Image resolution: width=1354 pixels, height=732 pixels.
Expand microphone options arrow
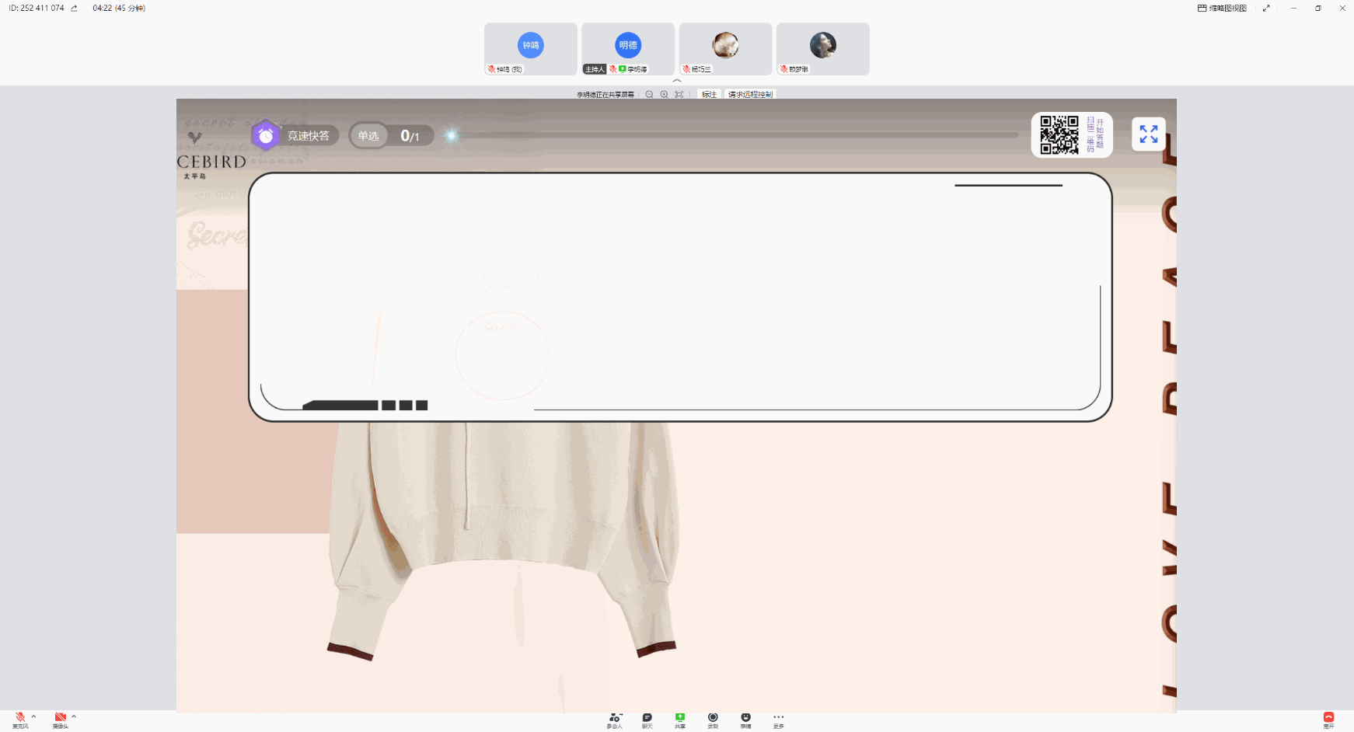coord(33,716)
